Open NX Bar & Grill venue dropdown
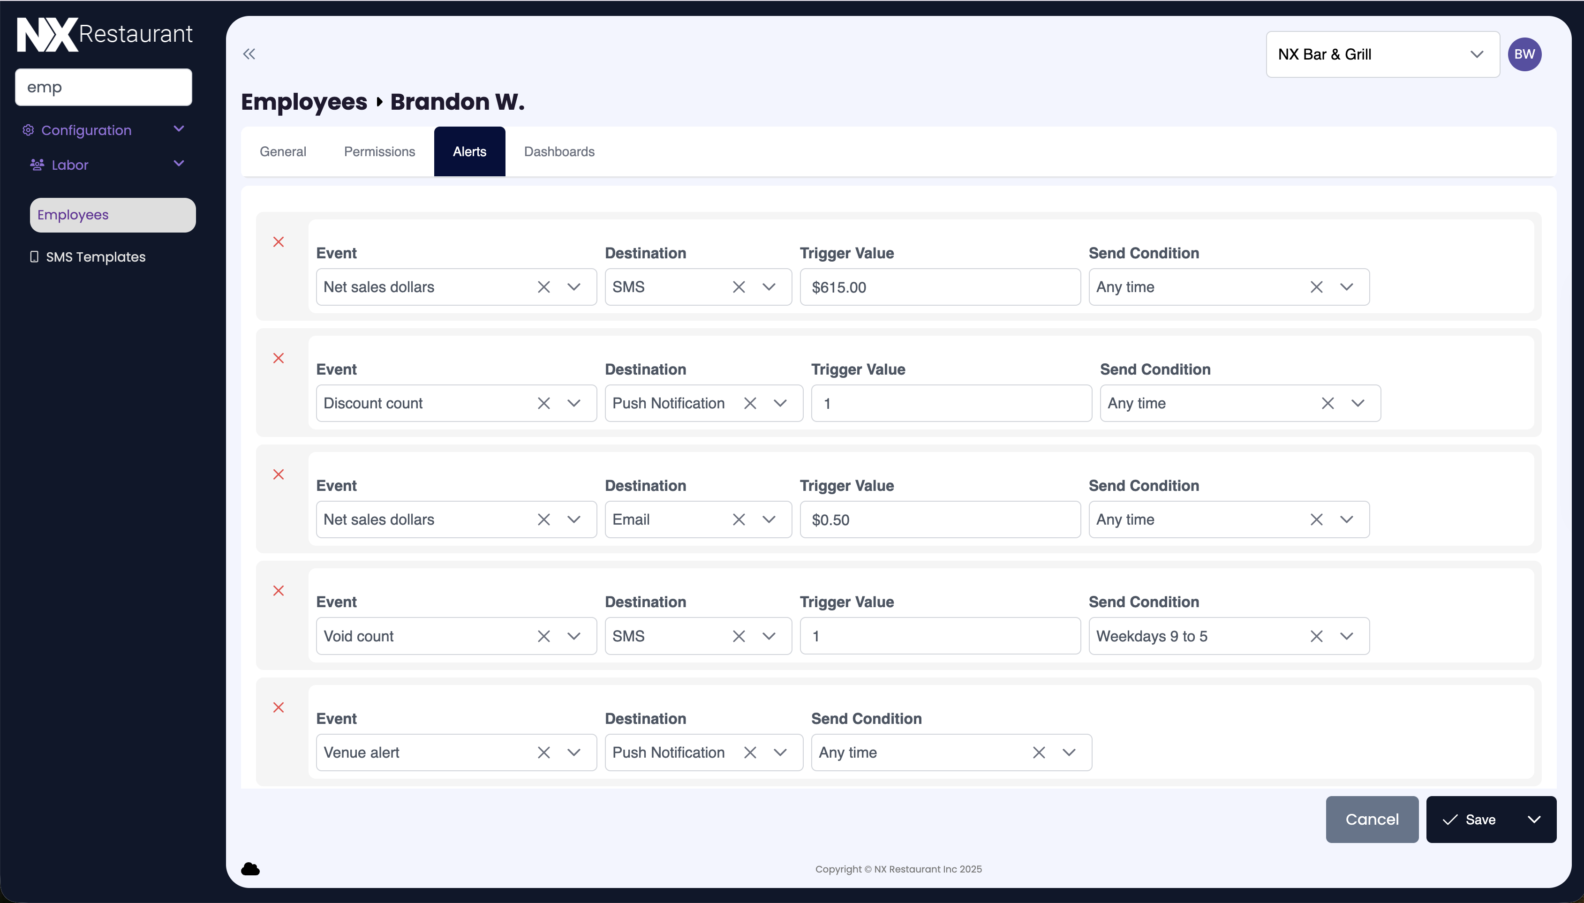Screen dimensions: 1584x903 [1382, 54]
